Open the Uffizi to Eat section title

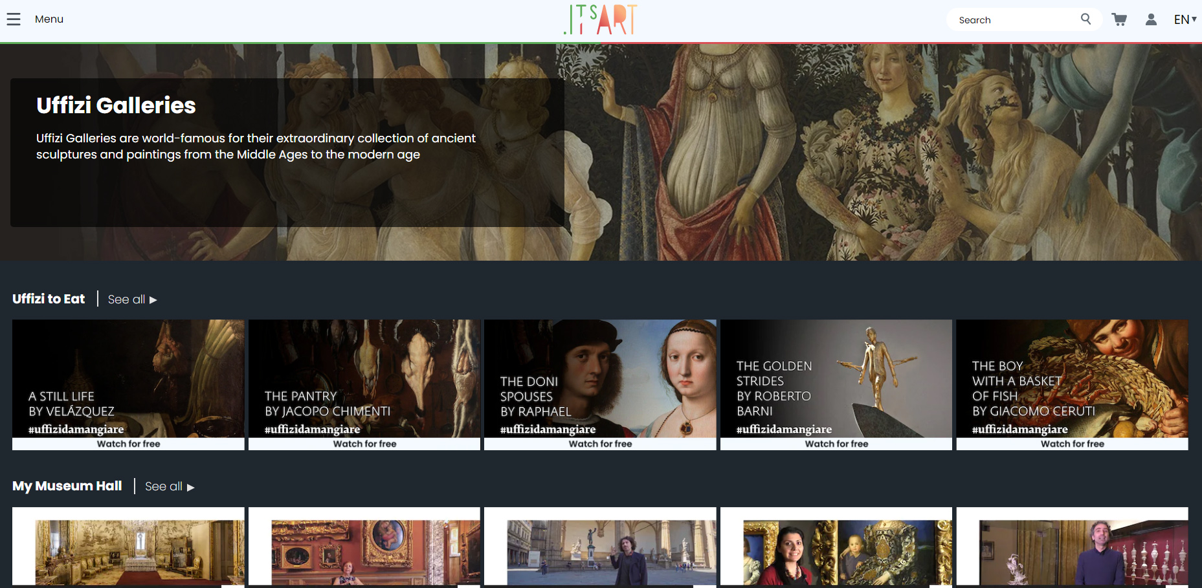[49, 299]
